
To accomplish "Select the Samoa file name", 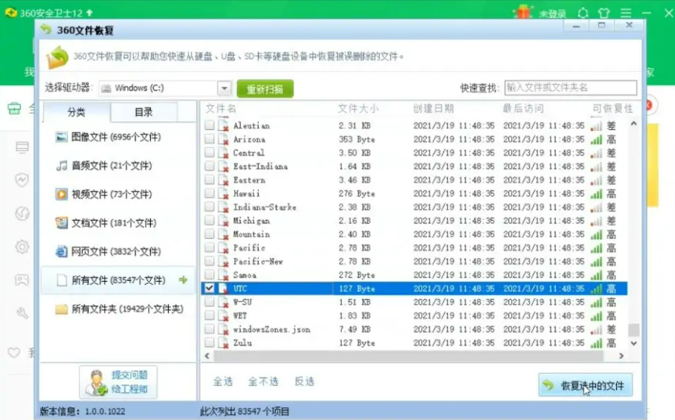I will point(245,275).
